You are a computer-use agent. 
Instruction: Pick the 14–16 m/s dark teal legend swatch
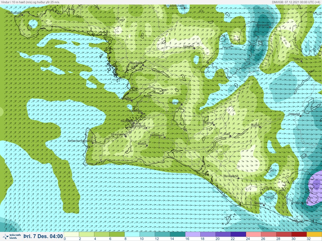(178, 235)
